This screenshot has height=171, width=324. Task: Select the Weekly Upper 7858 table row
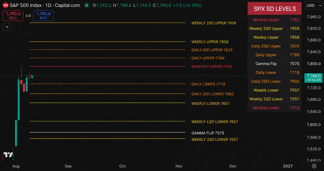[x=275, y=37]
